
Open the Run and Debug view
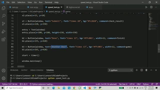3,31
